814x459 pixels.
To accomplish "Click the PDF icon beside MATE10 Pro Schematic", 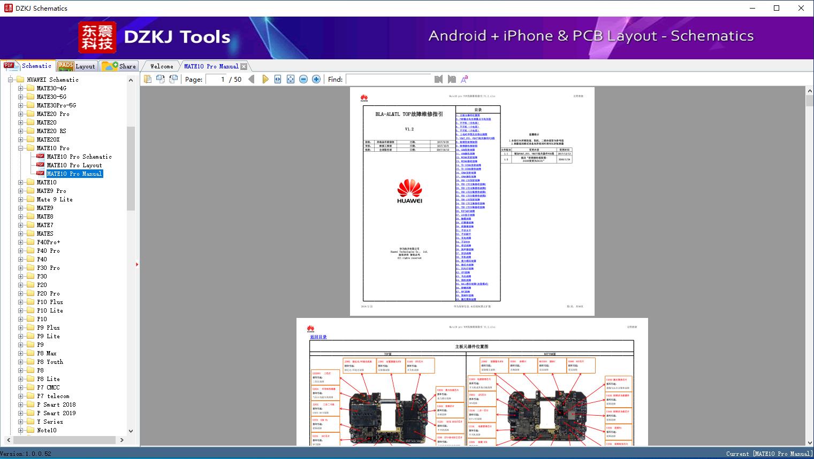I will (40, 157).
